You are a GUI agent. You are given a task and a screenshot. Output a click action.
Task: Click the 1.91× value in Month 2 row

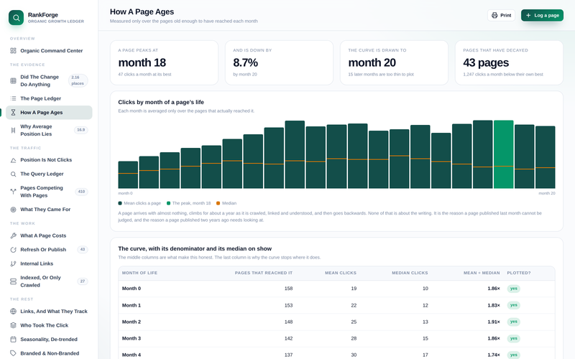494,322
